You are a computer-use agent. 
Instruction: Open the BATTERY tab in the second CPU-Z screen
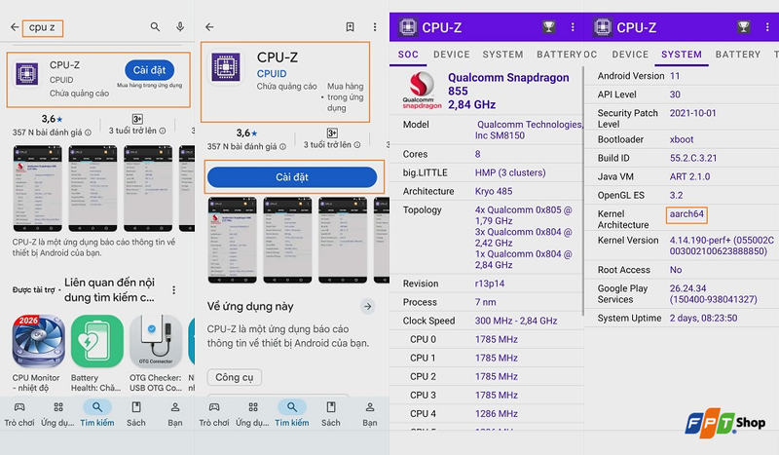point(738,55)
